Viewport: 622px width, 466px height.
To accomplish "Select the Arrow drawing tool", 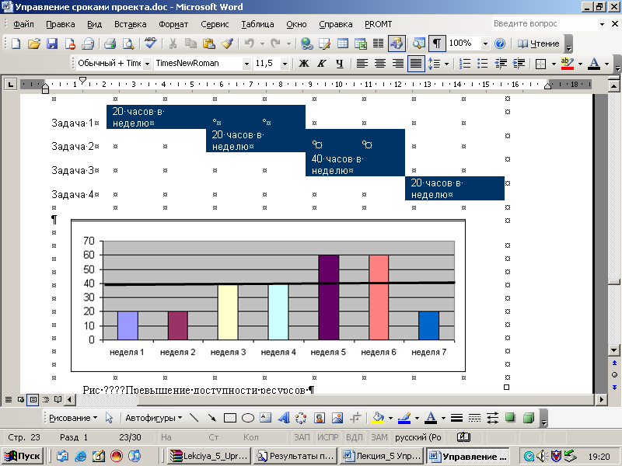I will [x=211, y=418].
